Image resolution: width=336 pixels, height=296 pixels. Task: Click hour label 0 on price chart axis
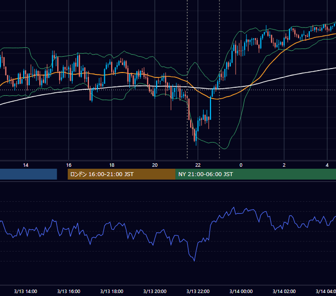click(241, 165)
